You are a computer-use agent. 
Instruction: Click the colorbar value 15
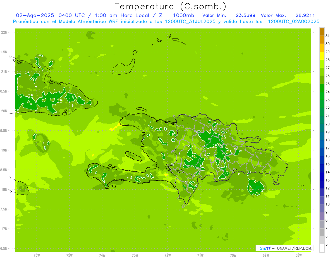328,164
